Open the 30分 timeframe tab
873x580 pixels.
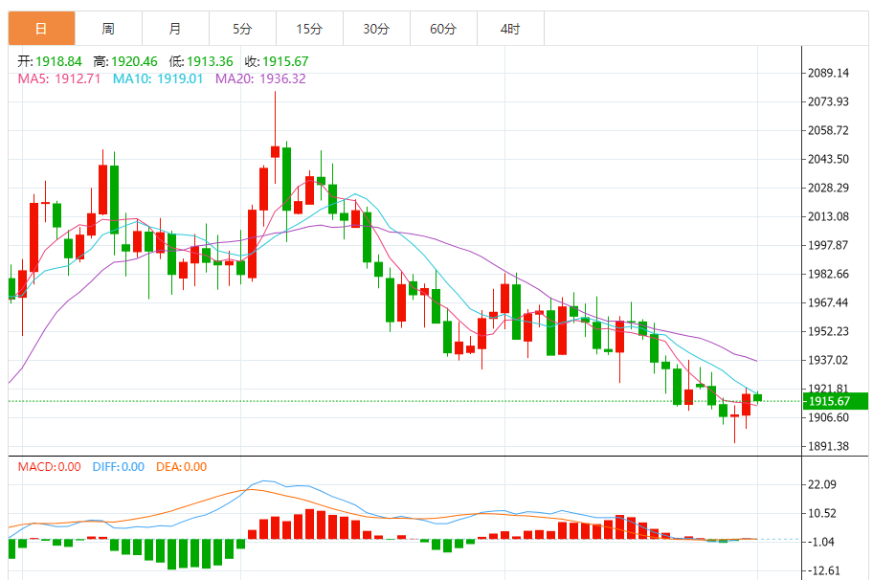[x=376, y=29]
